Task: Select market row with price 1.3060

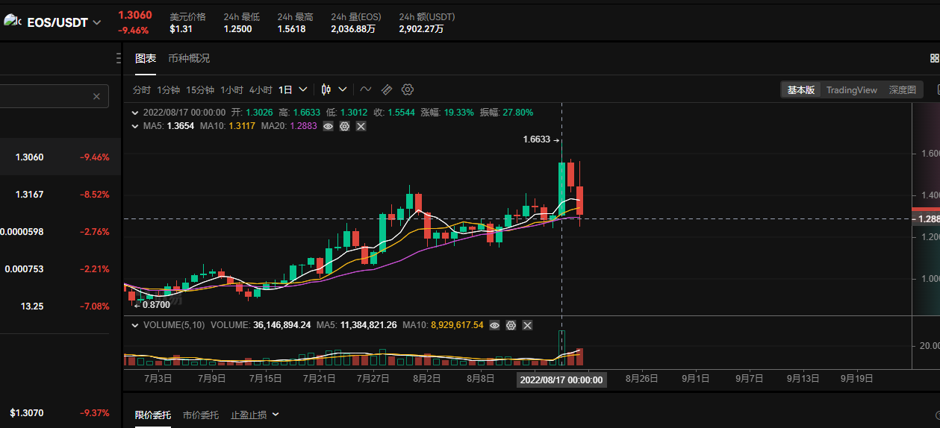Action: pyautogui.click(x=60, y=157)
